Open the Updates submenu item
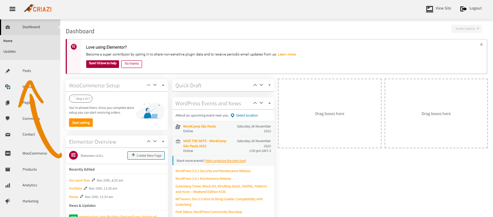Screen dimensions: 493x217 coord(9,52)
